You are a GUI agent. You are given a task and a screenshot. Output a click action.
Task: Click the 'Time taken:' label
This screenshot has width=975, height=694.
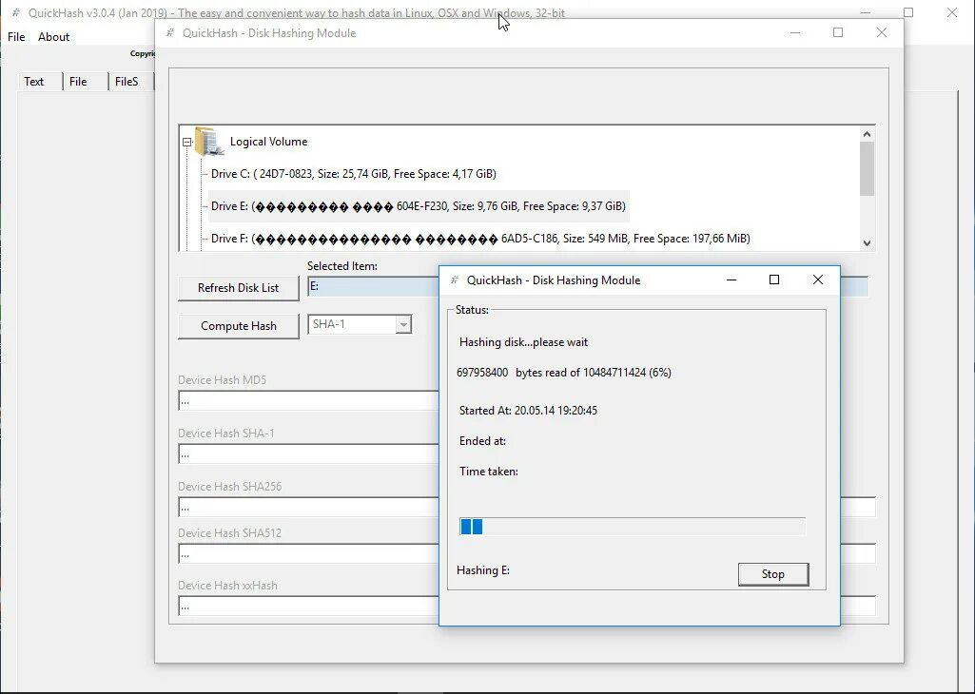tap(489, 472)
